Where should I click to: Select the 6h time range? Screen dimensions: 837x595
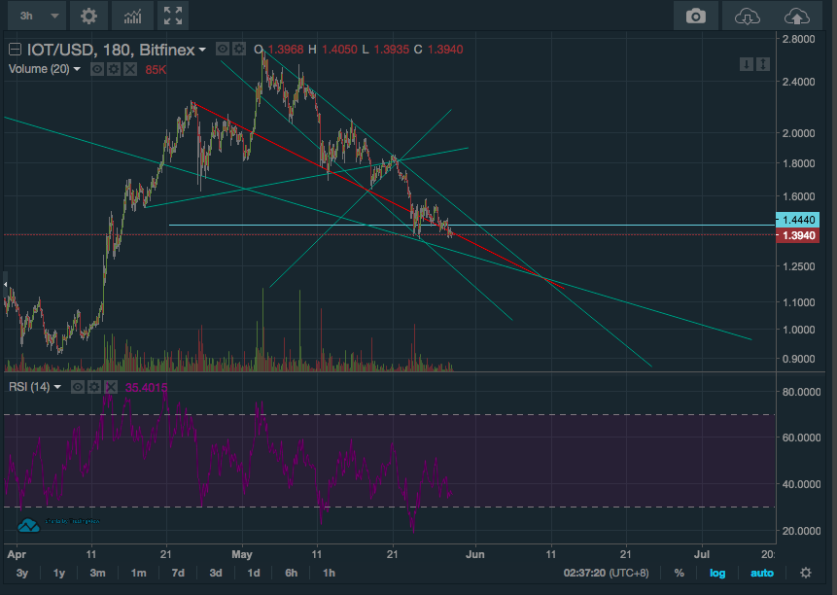[x=292, y=573]
